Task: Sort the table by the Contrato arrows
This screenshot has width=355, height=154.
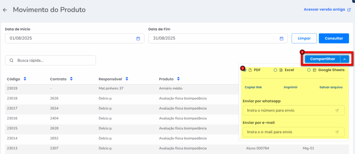Action: [71, 79]
